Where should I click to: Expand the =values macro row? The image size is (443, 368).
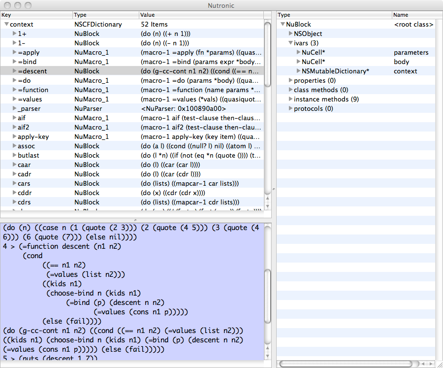point(14,99)
